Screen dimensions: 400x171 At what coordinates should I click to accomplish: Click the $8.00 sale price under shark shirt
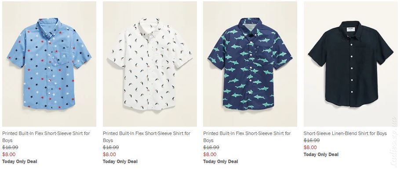[x=210, y=154]
